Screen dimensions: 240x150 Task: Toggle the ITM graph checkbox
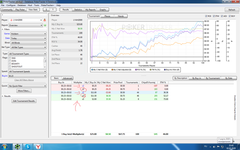tap(214, 16)
